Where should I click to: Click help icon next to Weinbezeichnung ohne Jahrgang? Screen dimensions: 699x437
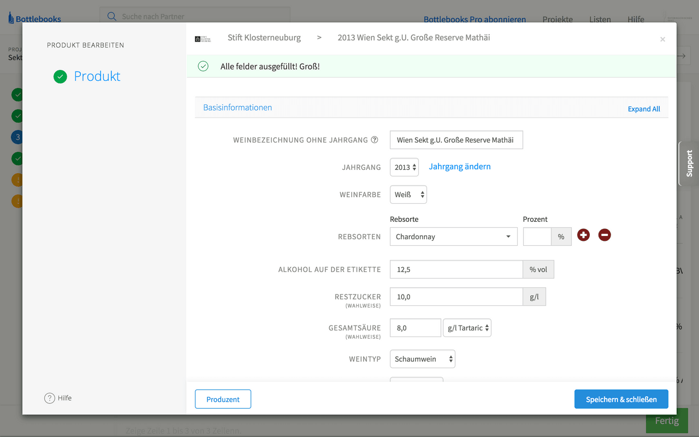click(375, 140)
